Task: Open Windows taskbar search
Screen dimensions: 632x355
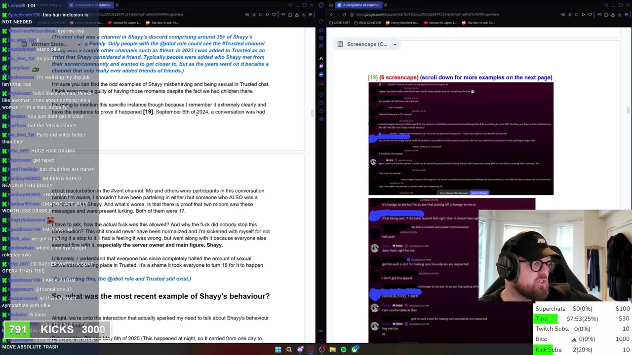Action: click(289, 350)
